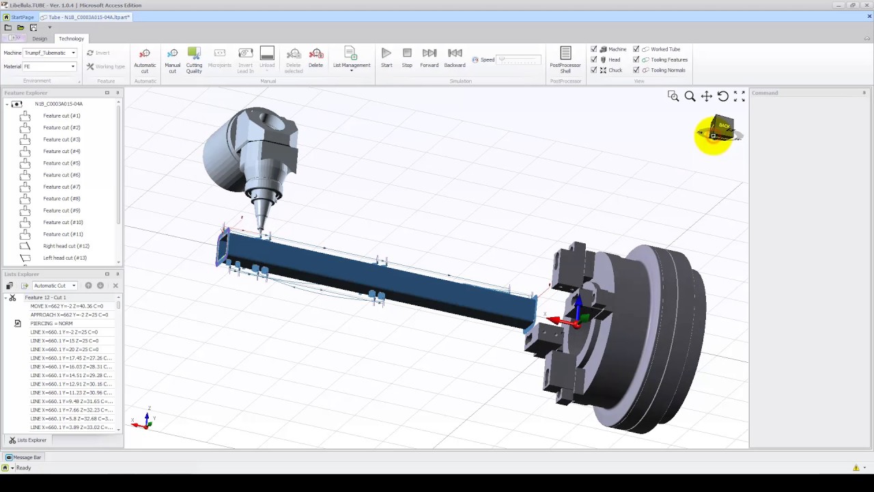Open the StartPage document tab
The height and width of the screenshot is (492, 874).
(18, 17)
